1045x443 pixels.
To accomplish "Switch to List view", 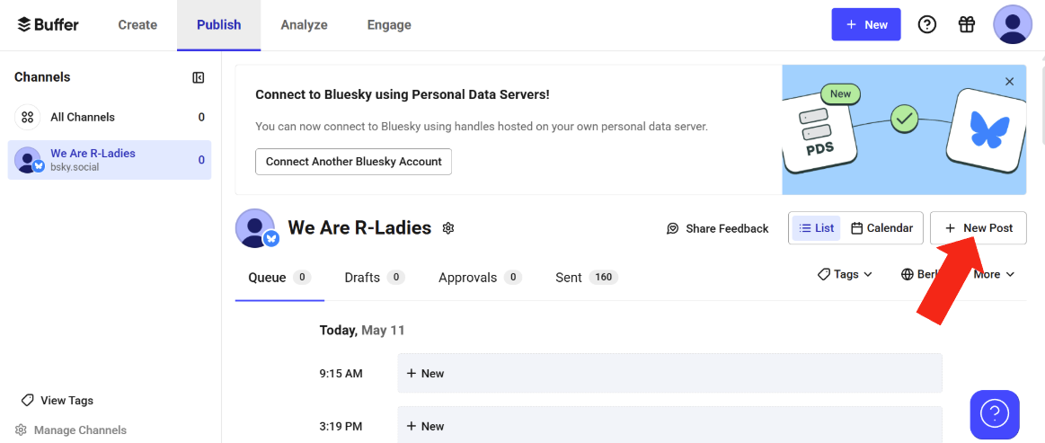I will point(816,228).
